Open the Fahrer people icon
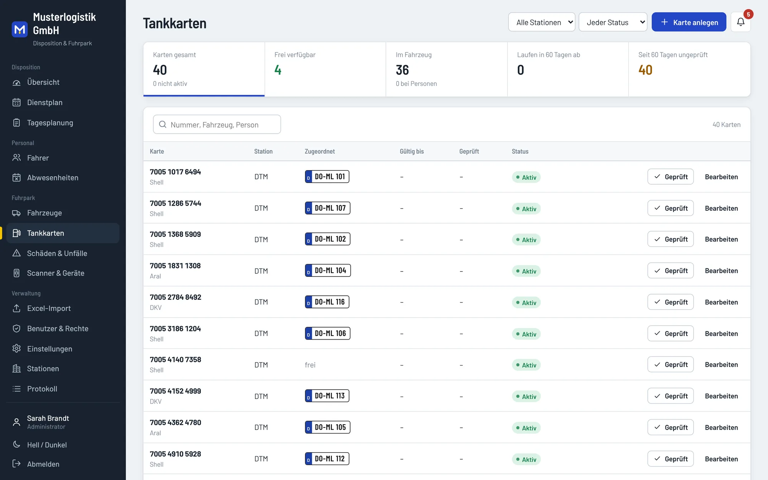 pos(17,158)
